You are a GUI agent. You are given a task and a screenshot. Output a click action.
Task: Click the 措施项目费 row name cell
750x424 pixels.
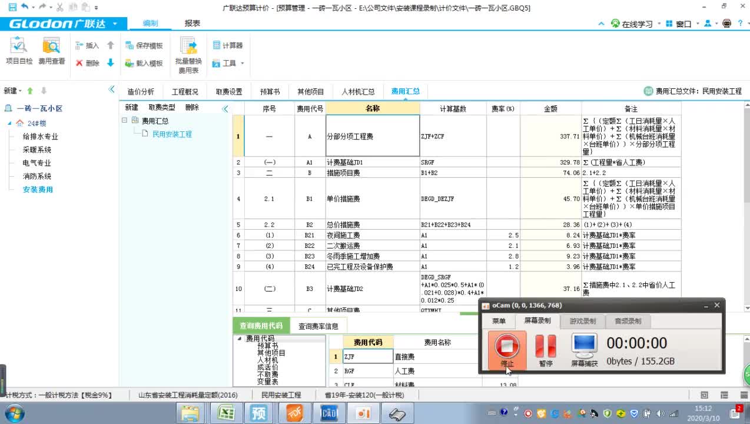coord(373,173)
